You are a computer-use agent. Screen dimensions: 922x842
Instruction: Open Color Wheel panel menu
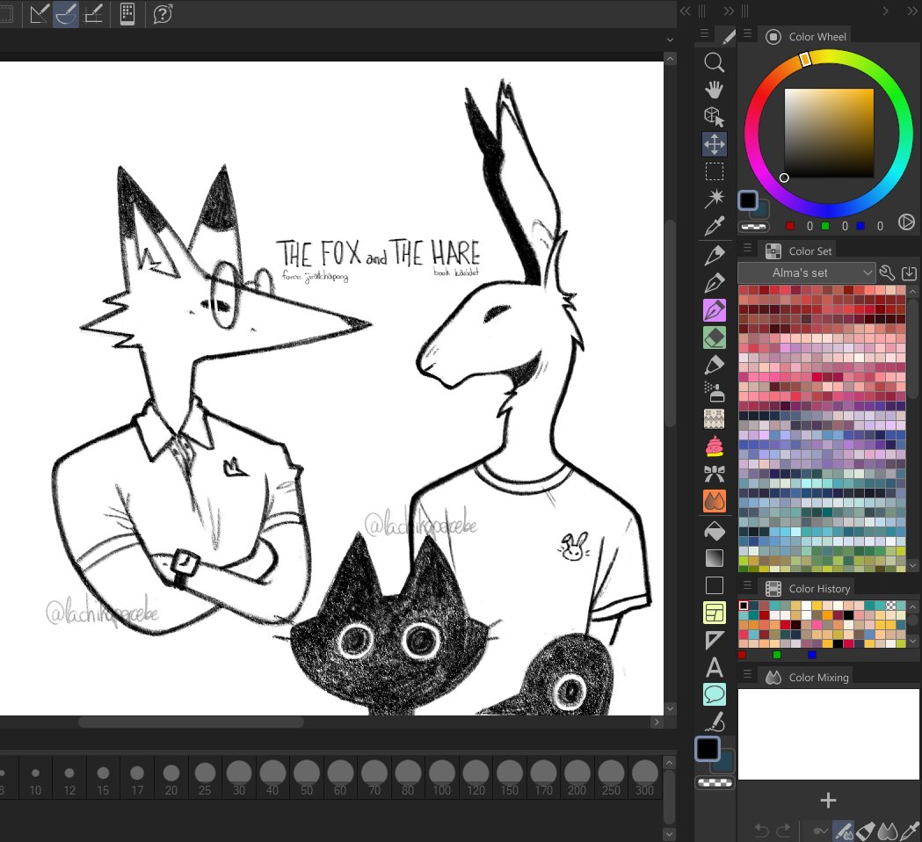point(747,34)
